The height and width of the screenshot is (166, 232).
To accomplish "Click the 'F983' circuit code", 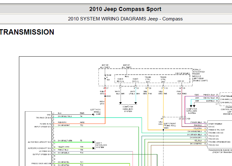I will [x=197, y=95].
